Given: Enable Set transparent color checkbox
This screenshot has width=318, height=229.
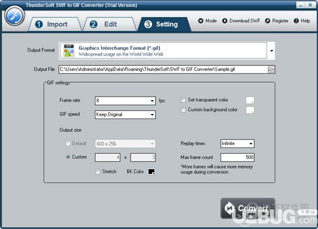Looking at the screenshot, I should [x=183, y=100].
